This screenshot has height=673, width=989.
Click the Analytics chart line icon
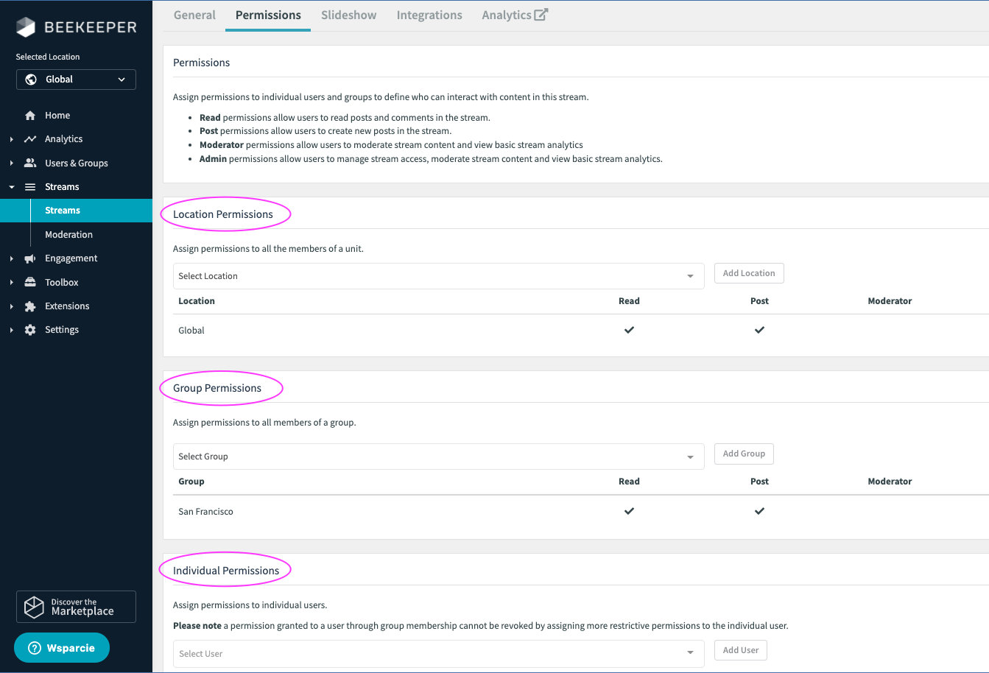coord(30,139)
